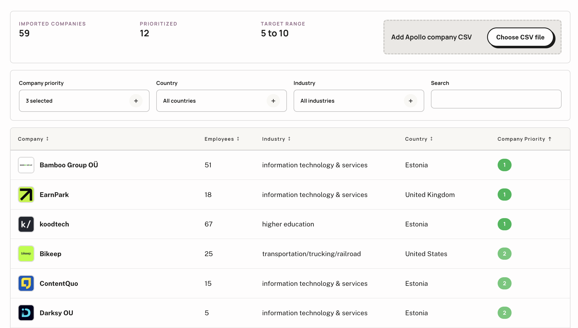This screenshot has width=578, height=328.
Task: Click the Choose CSV file button
Action: (x=520, y=37)
